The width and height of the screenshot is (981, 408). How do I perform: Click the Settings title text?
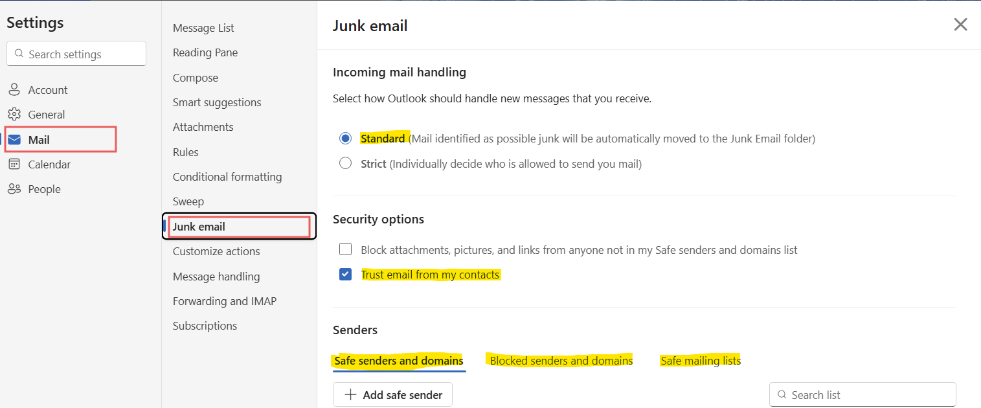pyautogui.click(x=35, y=23)
